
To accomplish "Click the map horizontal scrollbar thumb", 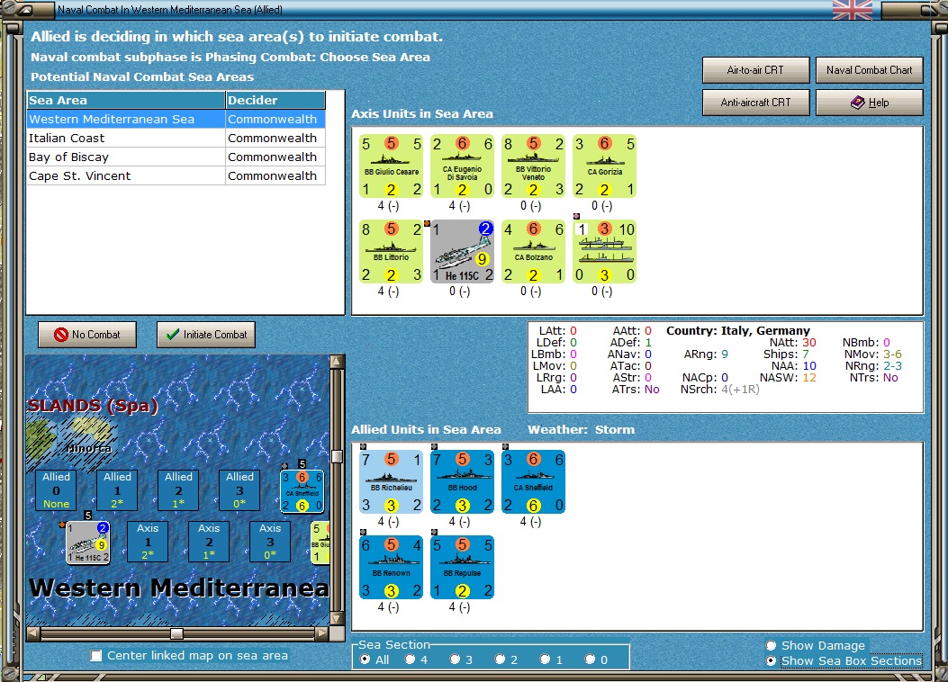I will point(176,633).
